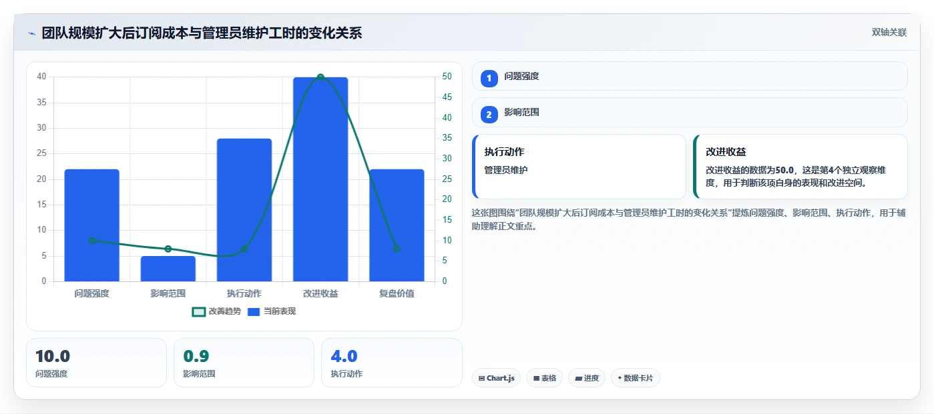Select numbered item 2 影响范围

[x=690, y=113]
